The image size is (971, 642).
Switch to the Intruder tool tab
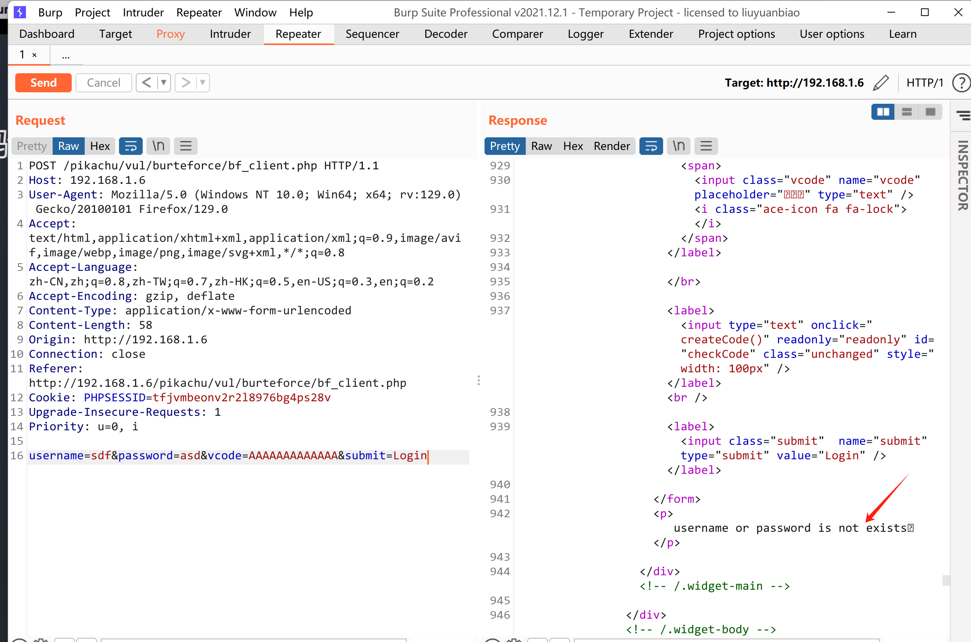[230, 34]
